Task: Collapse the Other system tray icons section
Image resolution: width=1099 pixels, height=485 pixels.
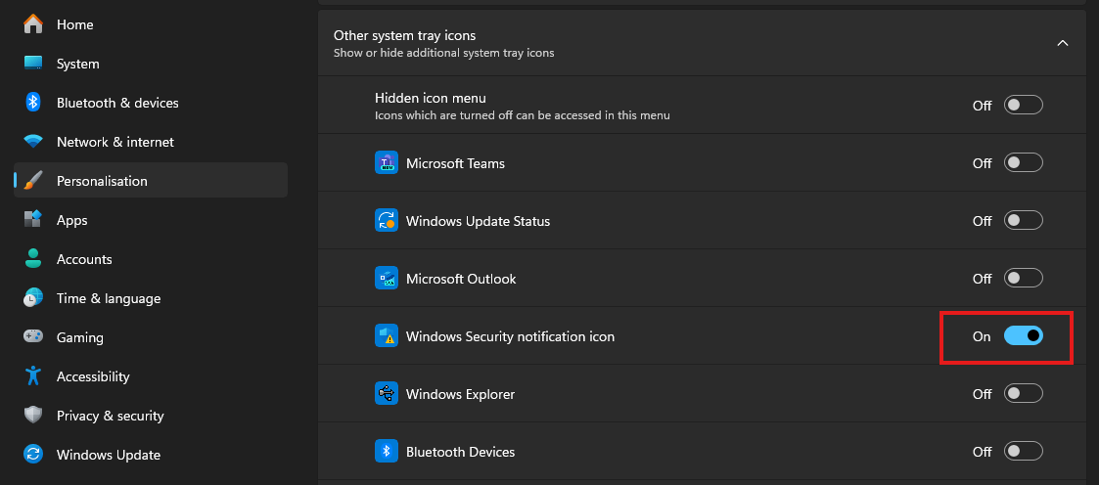Action: [x=1062, y=43]
